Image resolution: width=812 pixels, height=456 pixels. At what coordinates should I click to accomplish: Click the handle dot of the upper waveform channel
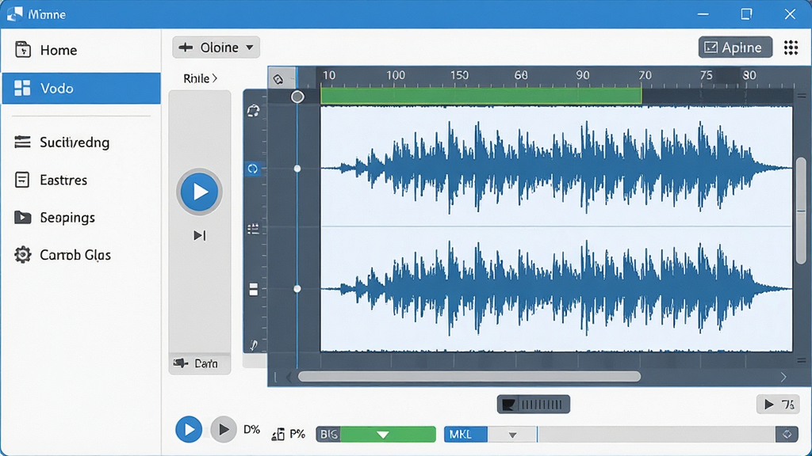point(297,169)
